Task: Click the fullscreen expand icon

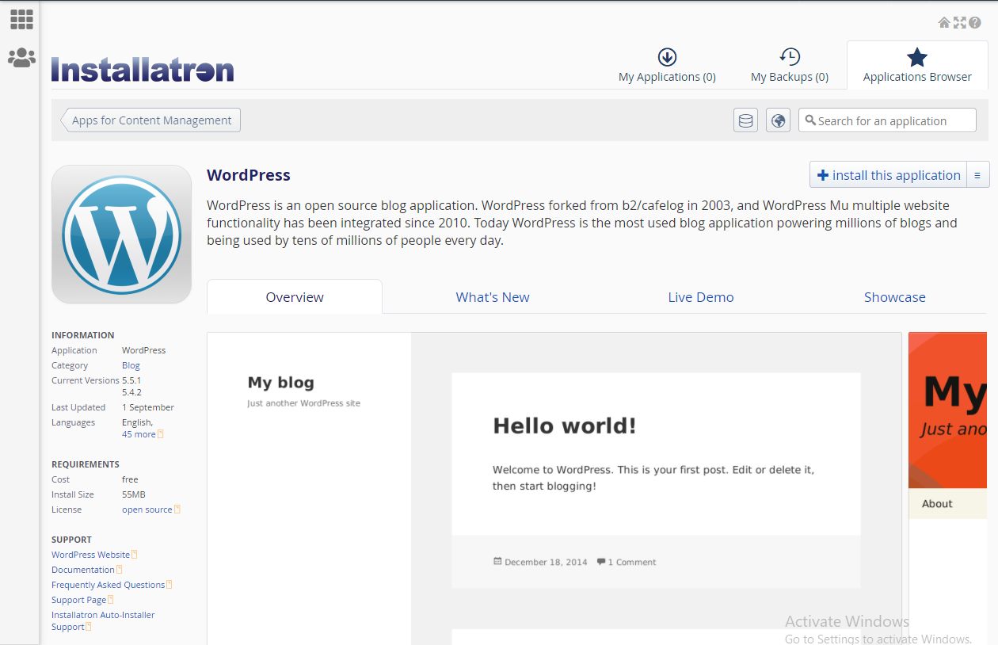Action: click(959, 23)
